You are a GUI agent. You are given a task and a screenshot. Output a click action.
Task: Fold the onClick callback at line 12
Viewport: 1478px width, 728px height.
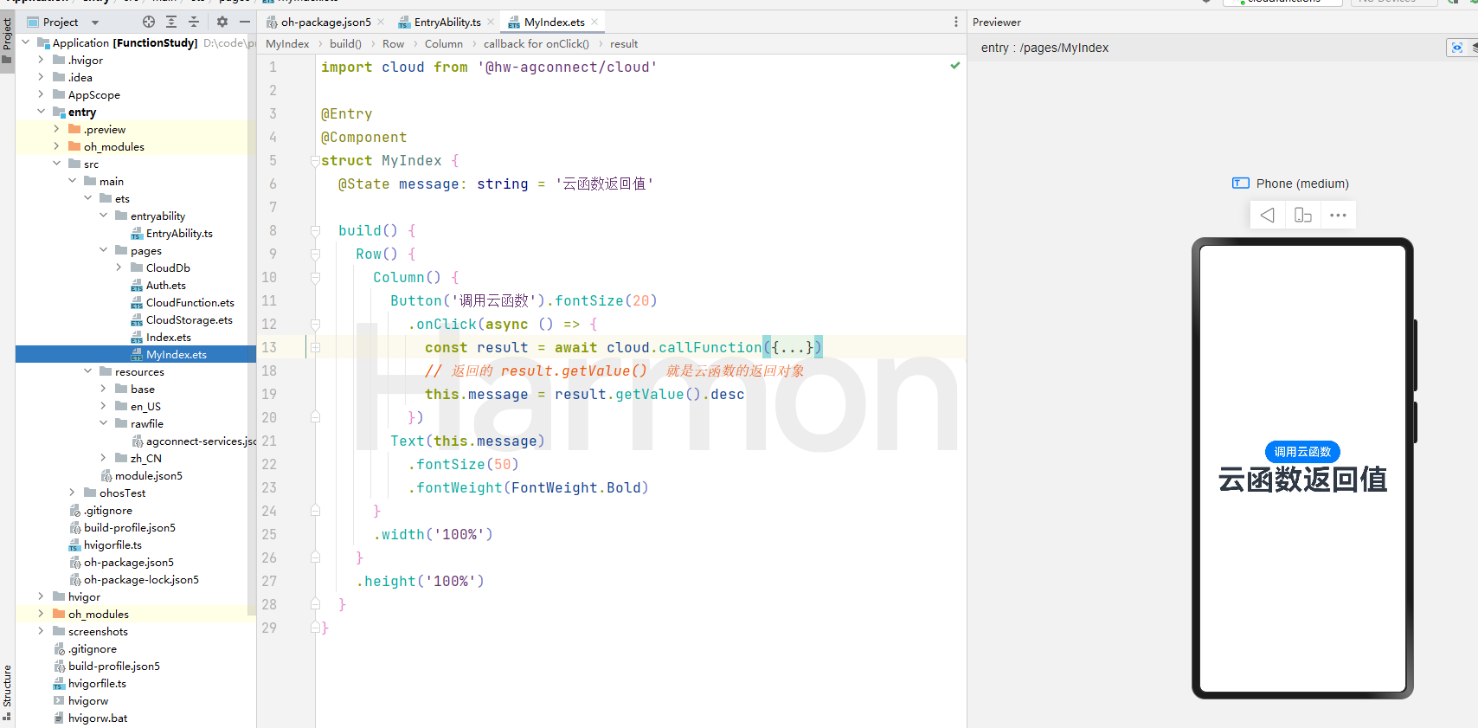[316, 324]
